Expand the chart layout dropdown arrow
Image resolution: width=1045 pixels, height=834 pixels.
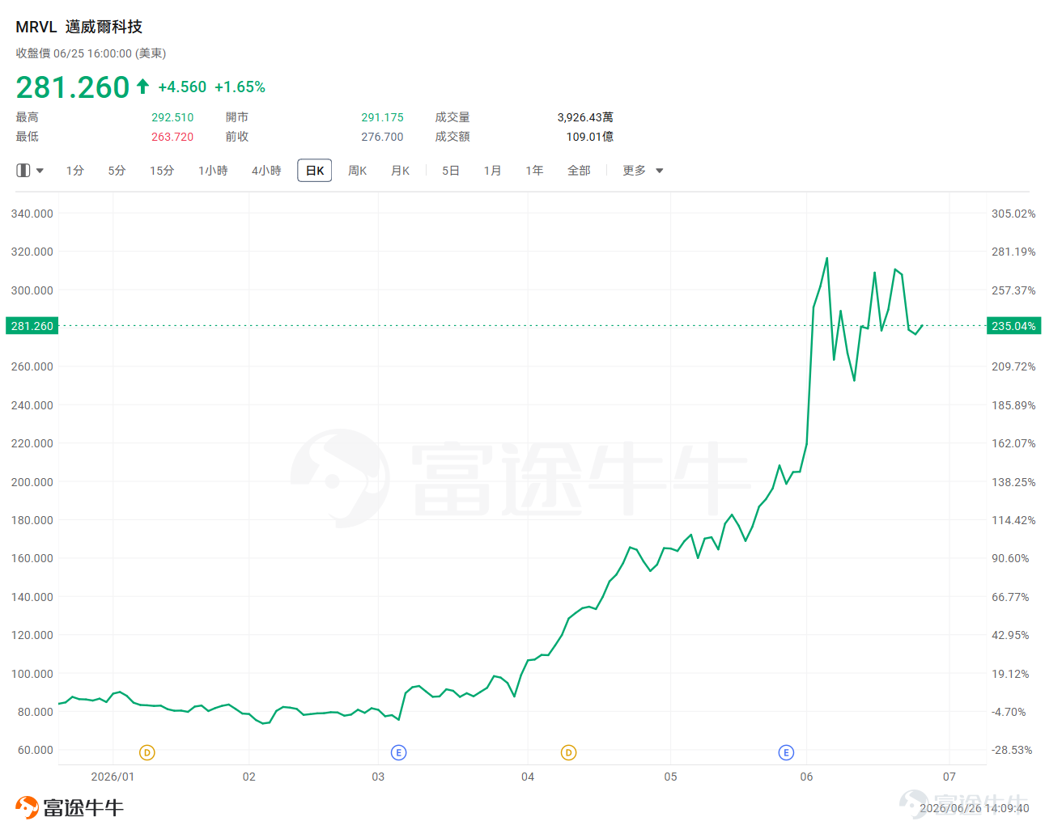coord(40,171)
